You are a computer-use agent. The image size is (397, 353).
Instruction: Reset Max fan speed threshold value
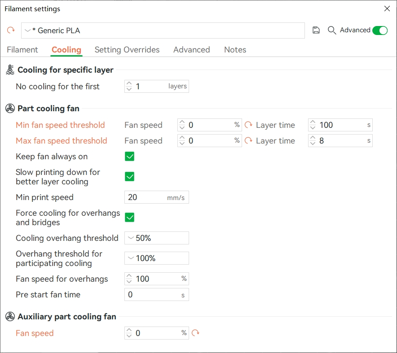248,140
